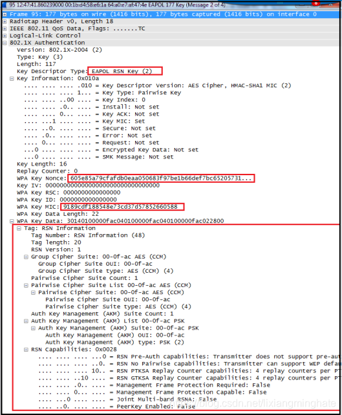Expand the Radiotap Header v0 node
This screenshot has width=342, height=415.
[x=5, y=21]
